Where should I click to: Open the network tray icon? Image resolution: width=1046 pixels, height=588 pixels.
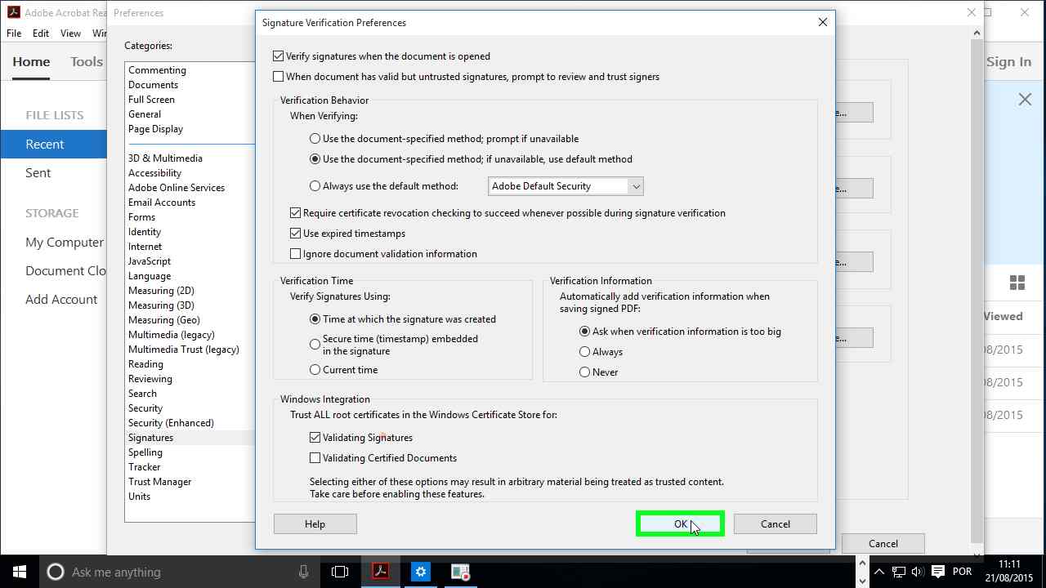click(x=898, y=572)
